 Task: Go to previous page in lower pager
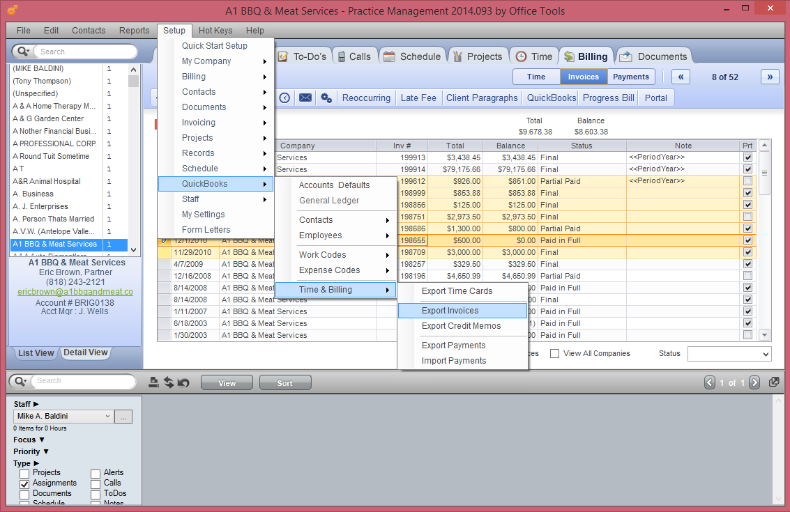pyautogui.click(x=709, y=382)
